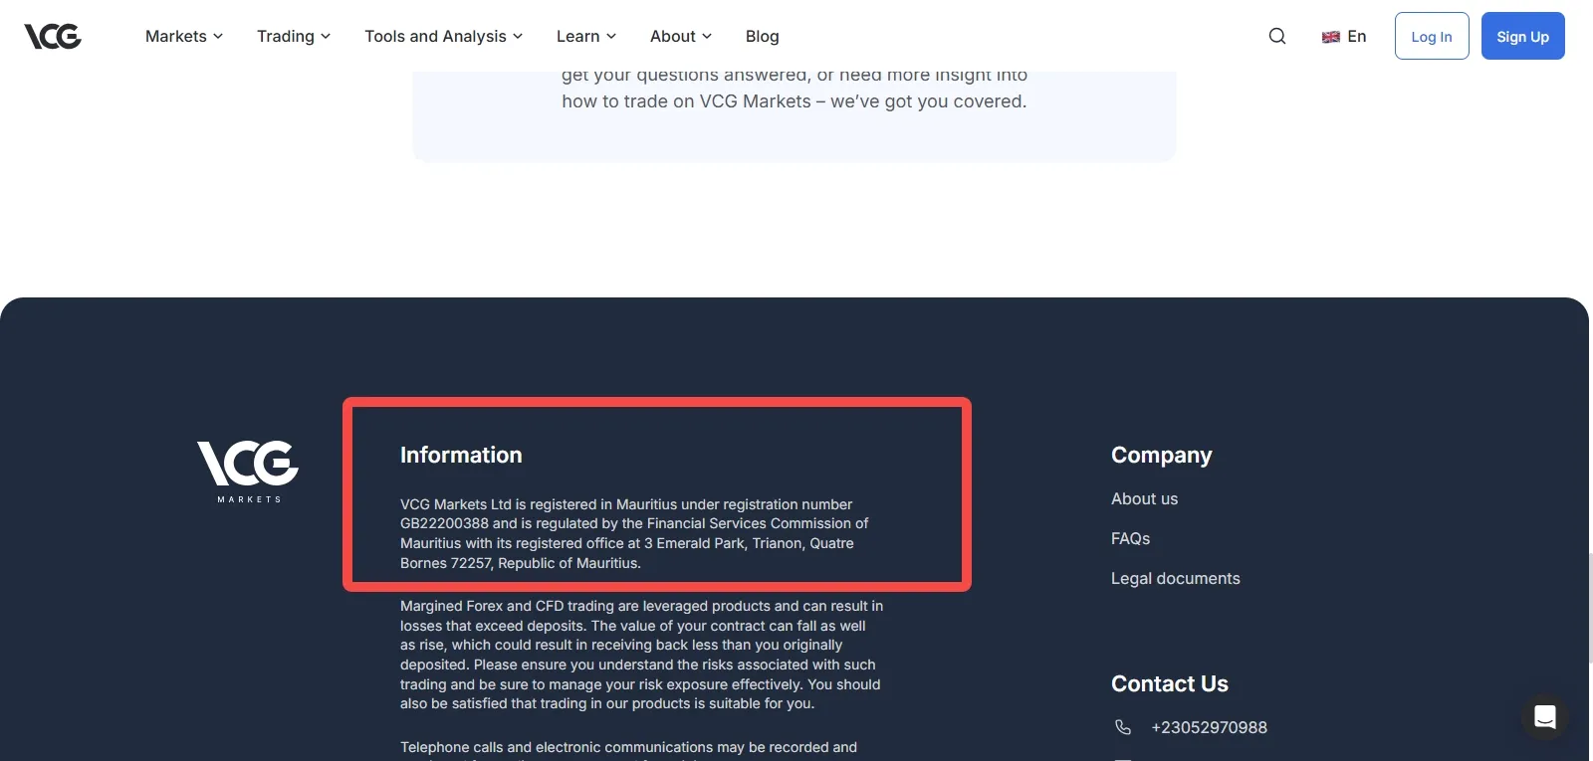The width and height of the screenshot is (1593, 761).
Task: Click the Margined Forex and CFD risk paragraph
Action: tap(642, 655)
